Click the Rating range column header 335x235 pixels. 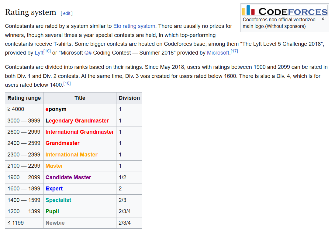(24, 98)
